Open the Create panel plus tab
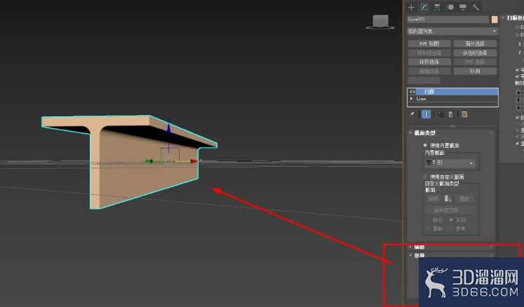 pyautogui.click(x=411, y=7)
